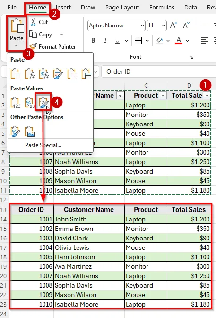Open Font dialog launcher icon

(x=191, y=57)
